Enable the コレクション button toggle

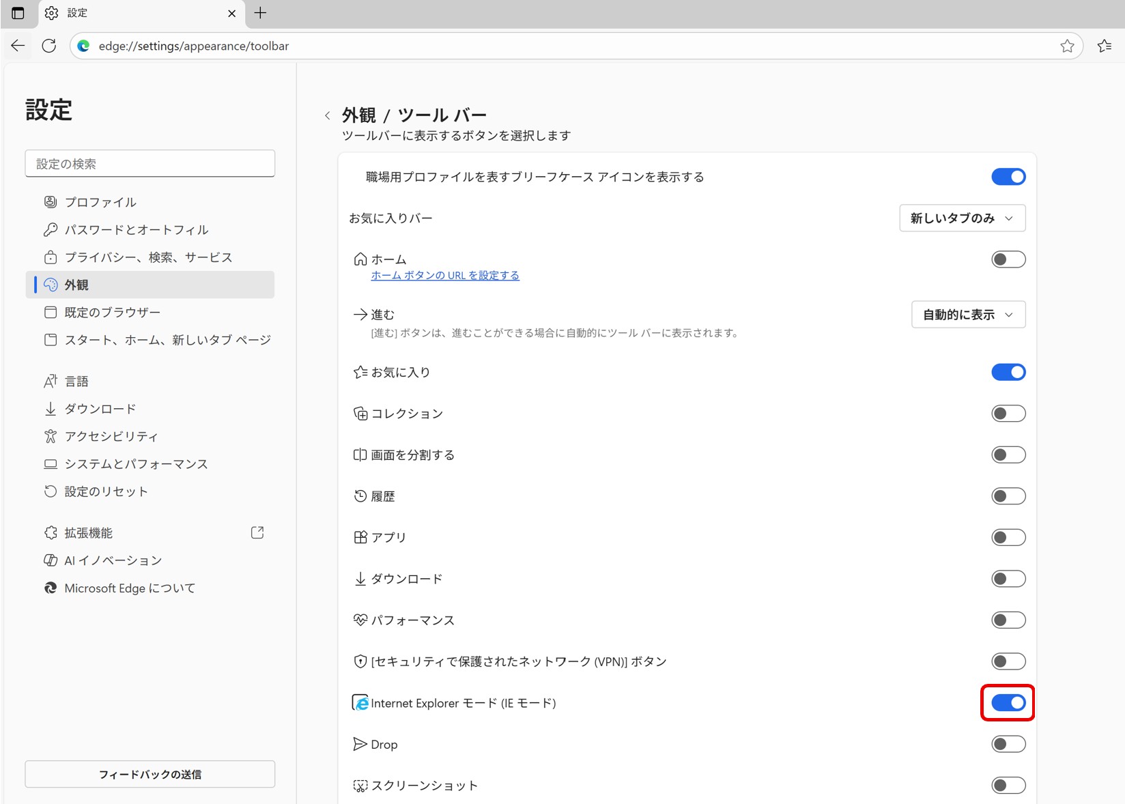[1008, 414]
